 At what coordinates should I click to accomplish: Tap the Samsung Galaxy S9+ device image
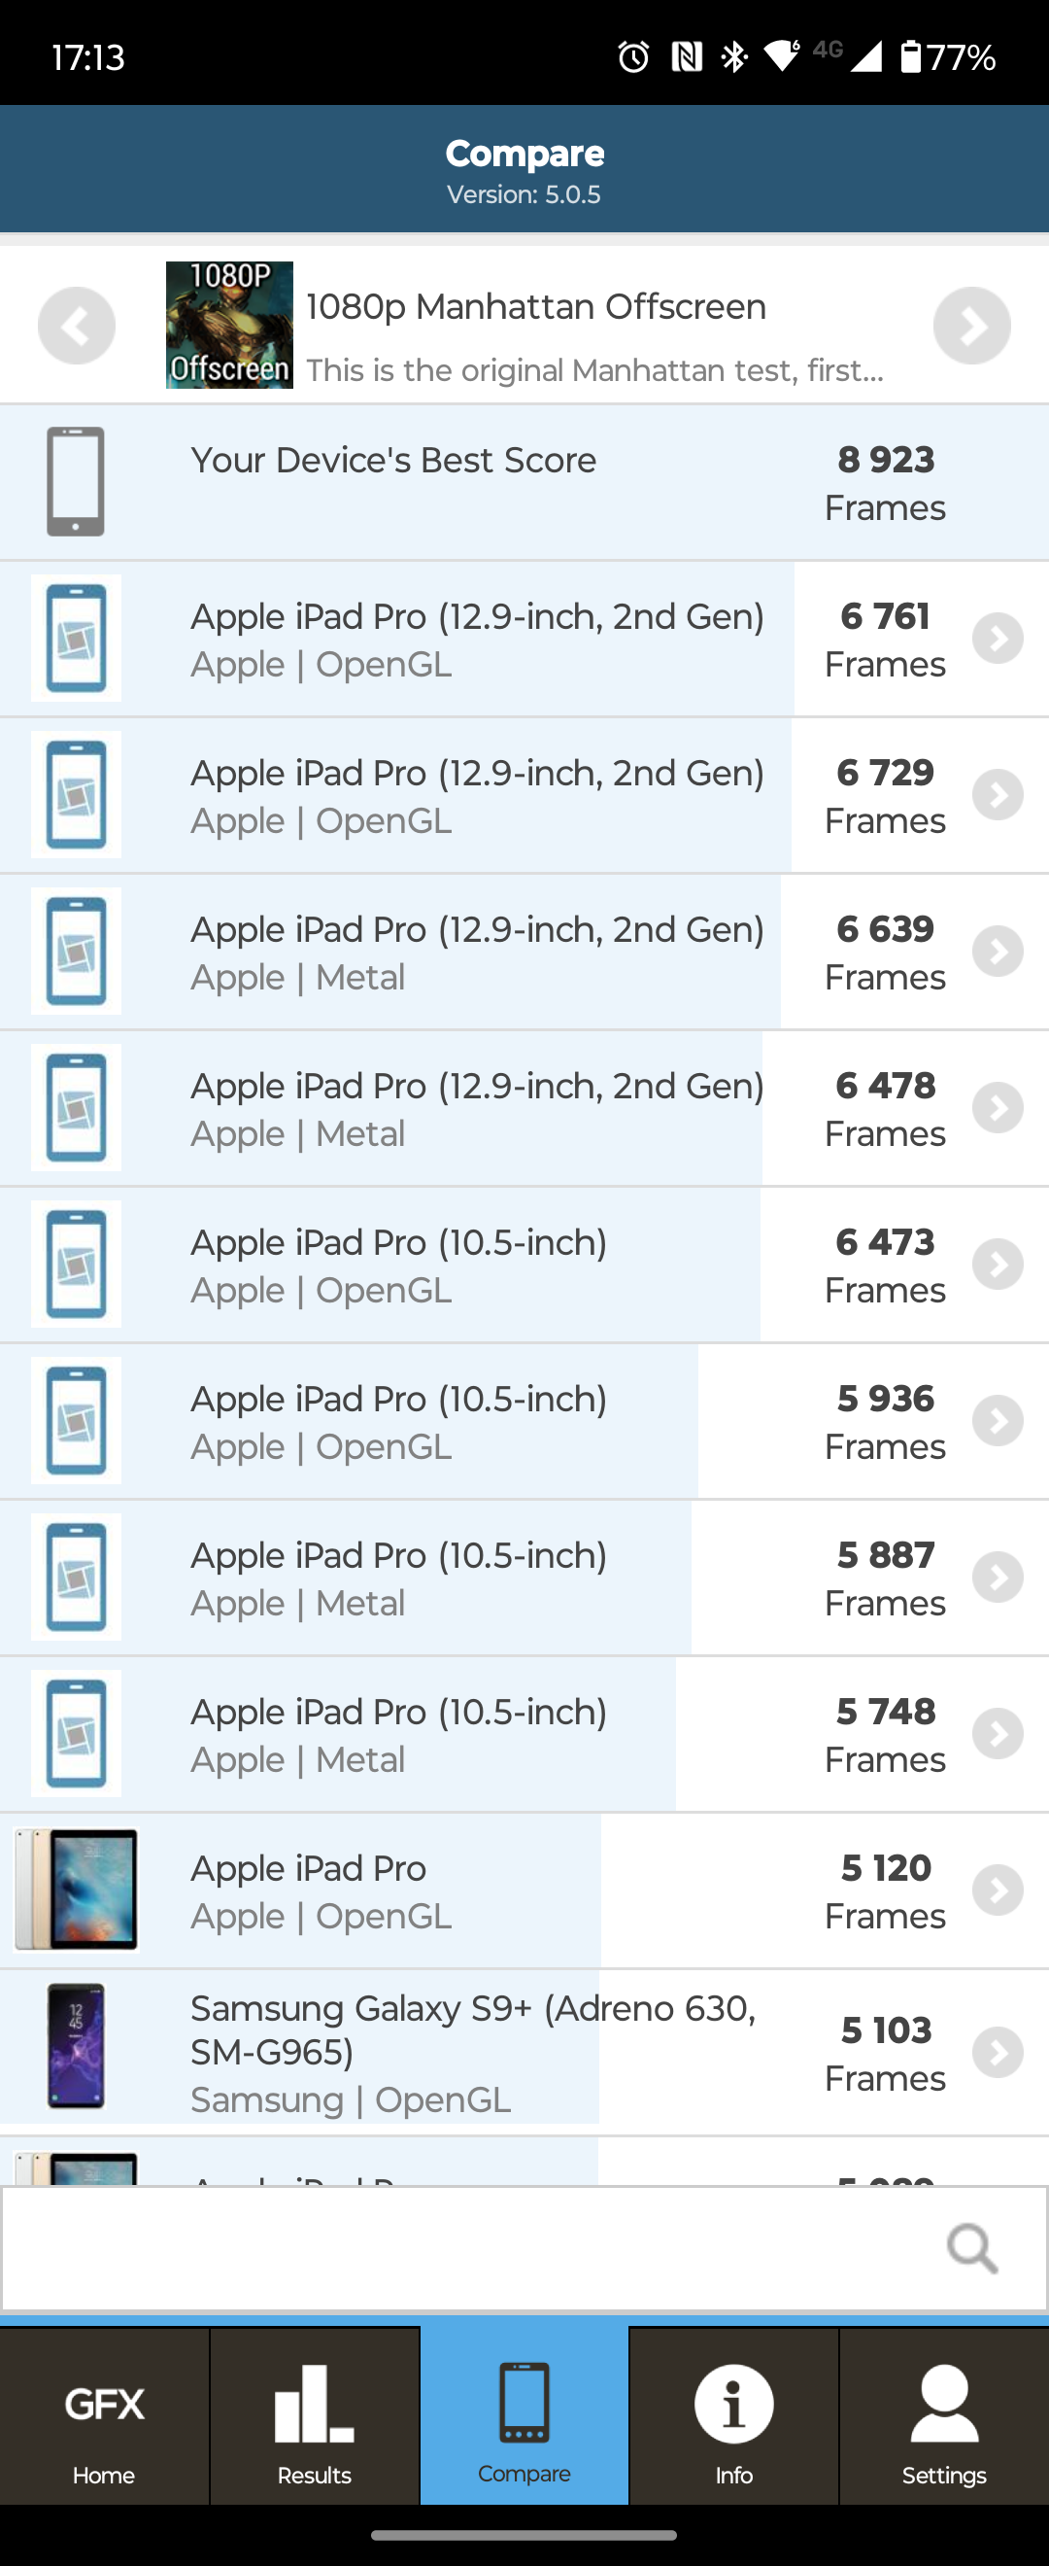click(x=77, y=2047)
